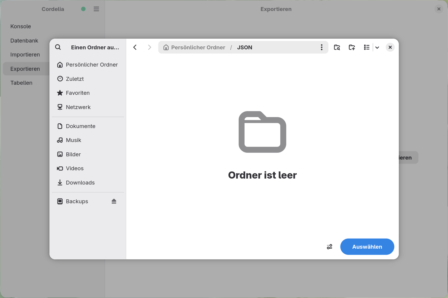Image resolution: width=448 pixels, height=298 pixels.
Task: Switch to list view with the view icon
Action: coord(367,47)
